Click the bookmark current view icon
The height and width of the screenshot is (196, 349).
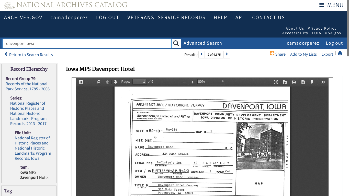pyautogui.click(x=312, y=82)
